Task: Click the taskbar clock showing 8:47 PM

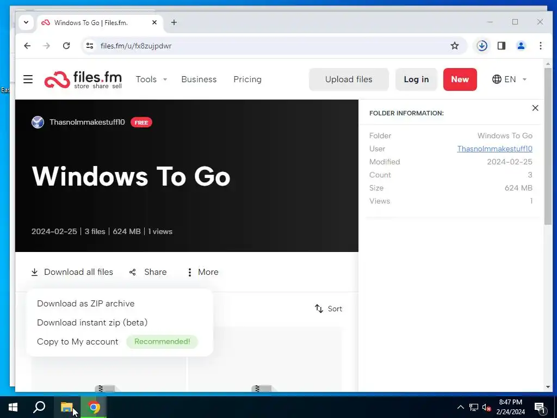Action: (x=510, y=407)
